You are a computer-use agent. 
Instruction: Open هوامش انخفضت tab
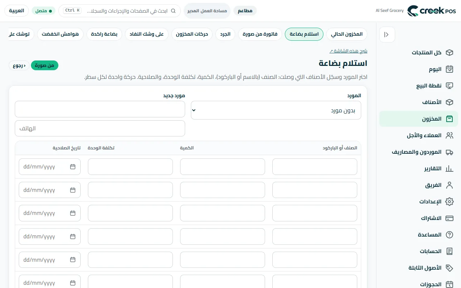point(60,34)
